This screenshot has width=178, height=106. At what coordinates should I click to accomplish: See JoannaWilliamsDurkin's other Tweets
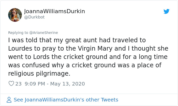pyautogui.click(x=66, y=100)
